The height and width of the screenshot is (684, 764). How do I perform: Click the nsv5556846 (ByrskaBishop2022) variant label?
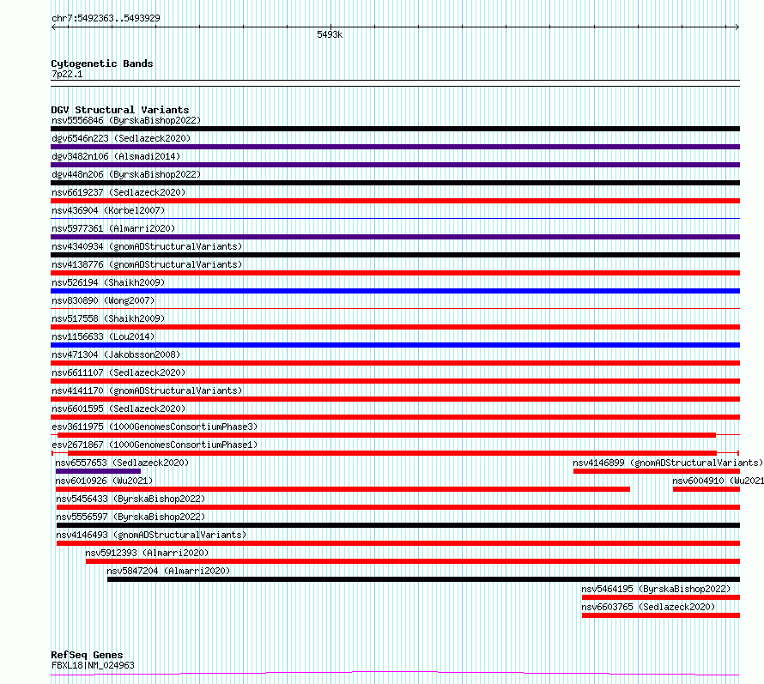click(x=126, y=120)
